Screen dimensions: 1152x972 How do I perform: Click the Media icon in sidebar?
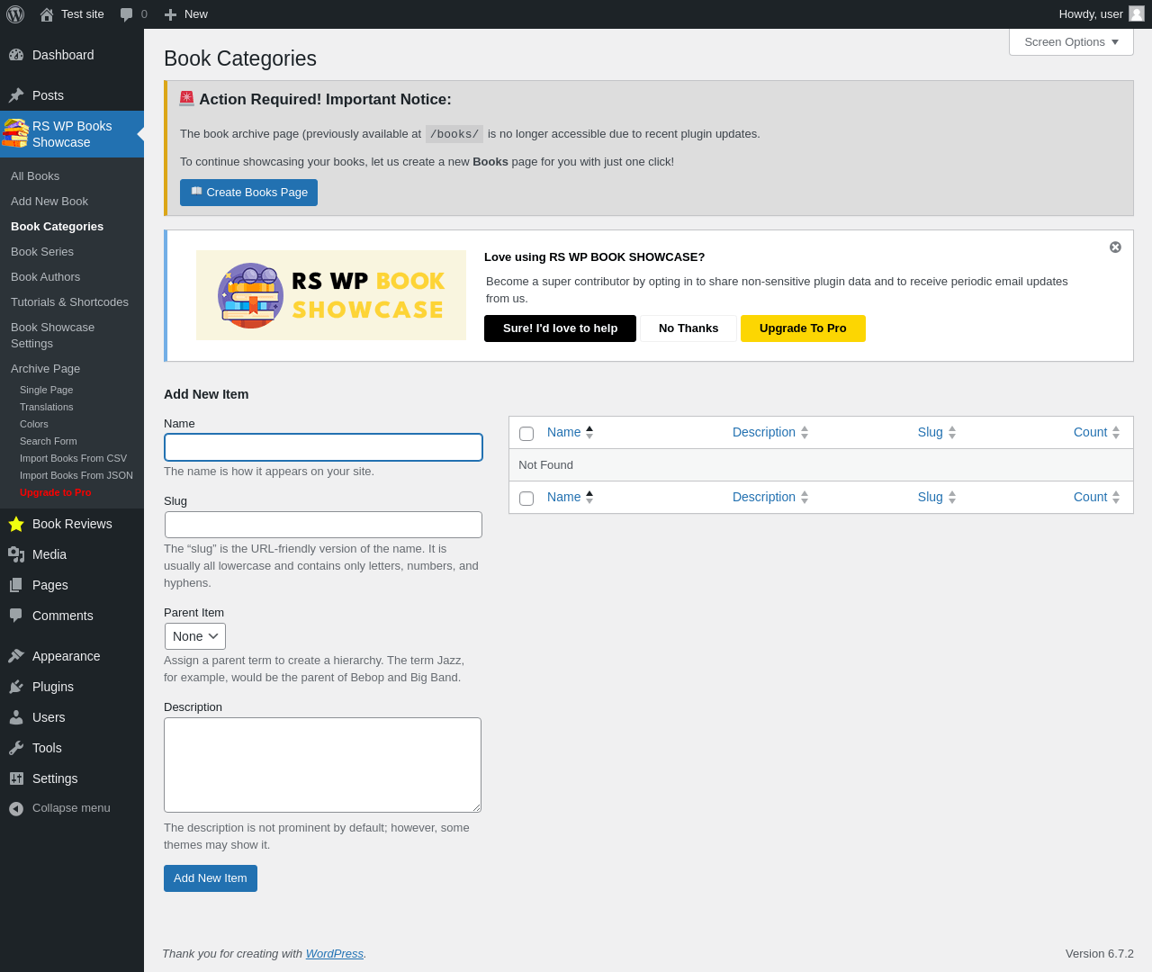16,554
